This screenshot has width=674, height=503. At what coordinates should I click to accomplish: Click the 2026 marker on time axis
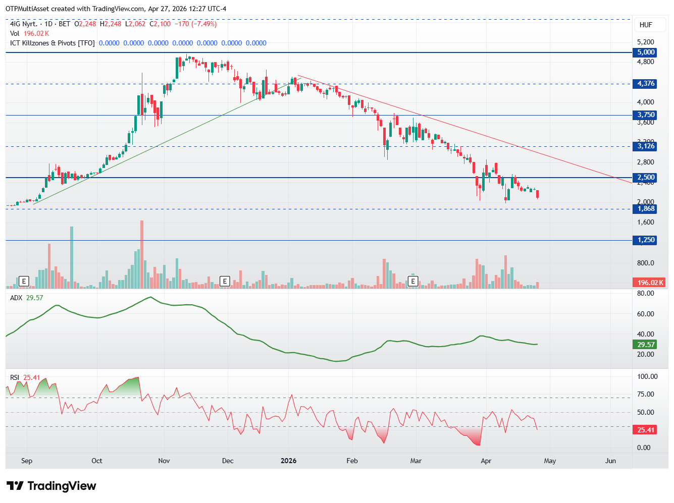pos(288,461)
